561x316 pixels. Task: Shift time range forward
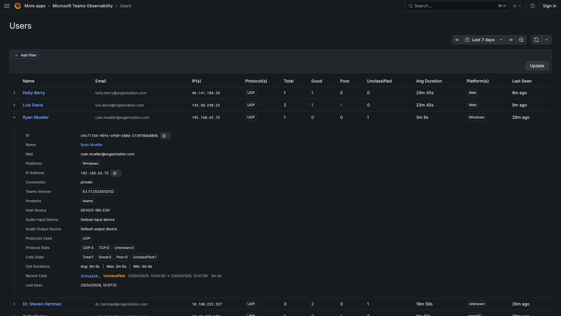click(x=511, y=40)
